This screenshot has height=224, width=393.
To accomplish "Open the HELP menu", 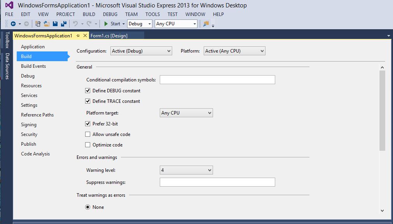I will click(x=218, y=14).
